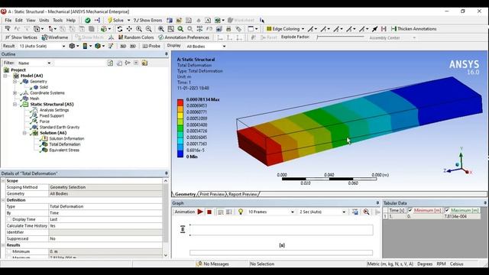Collapse the Geometry tree node

click(x=15, y=82)
